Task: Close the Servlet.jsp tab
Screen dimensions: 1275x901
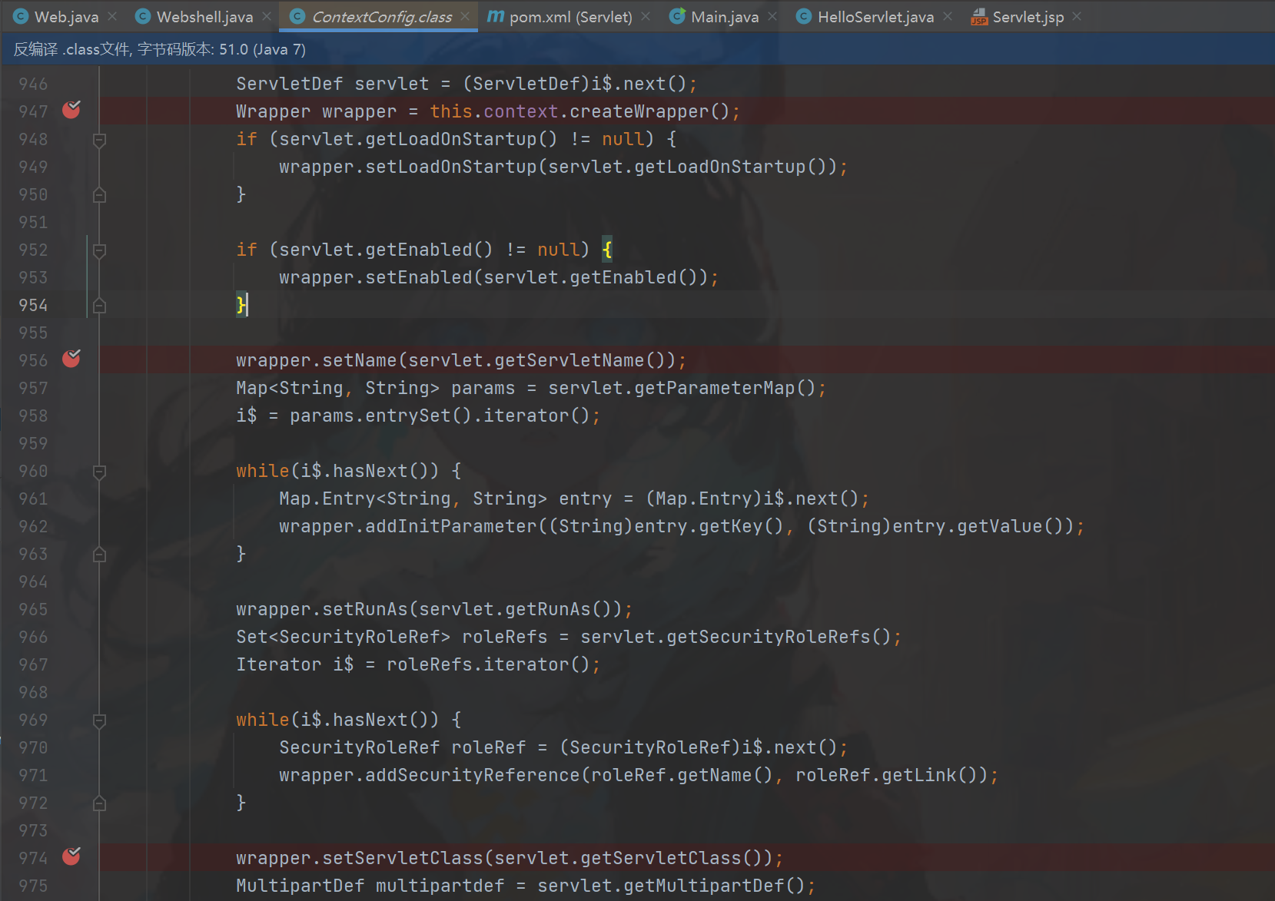Action: [x=1077, y=17]
